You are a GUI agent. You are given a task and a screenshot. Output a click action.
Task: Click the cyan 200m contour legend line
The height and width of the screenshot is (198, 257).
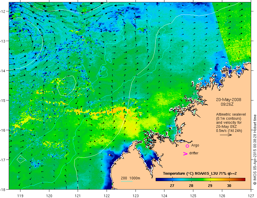[x=127, y=181]
